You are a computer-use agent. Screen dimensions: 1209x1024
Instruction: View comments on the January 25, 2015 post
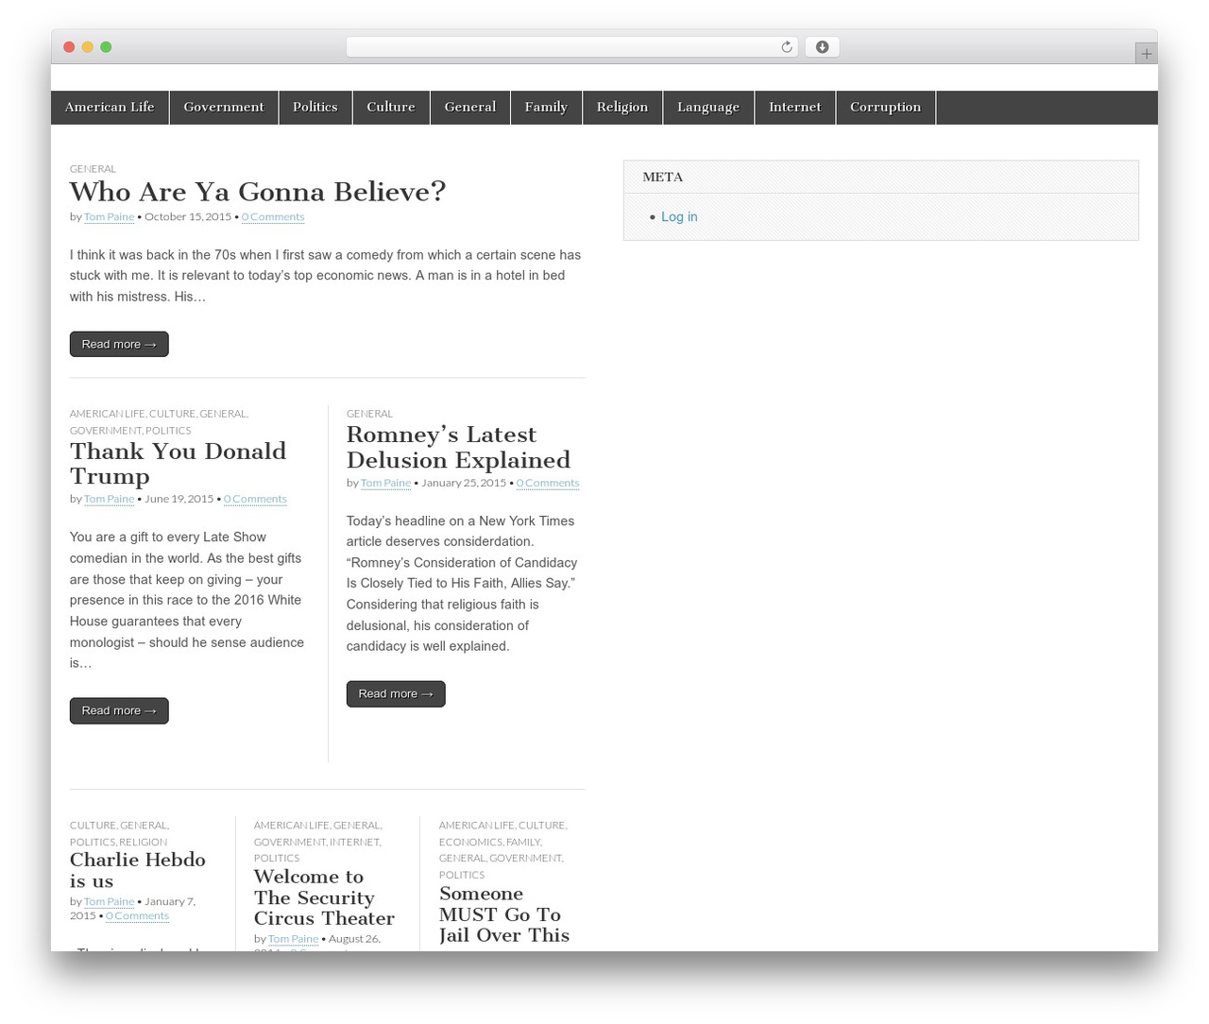pyautogui.click(x=548, y=483)
